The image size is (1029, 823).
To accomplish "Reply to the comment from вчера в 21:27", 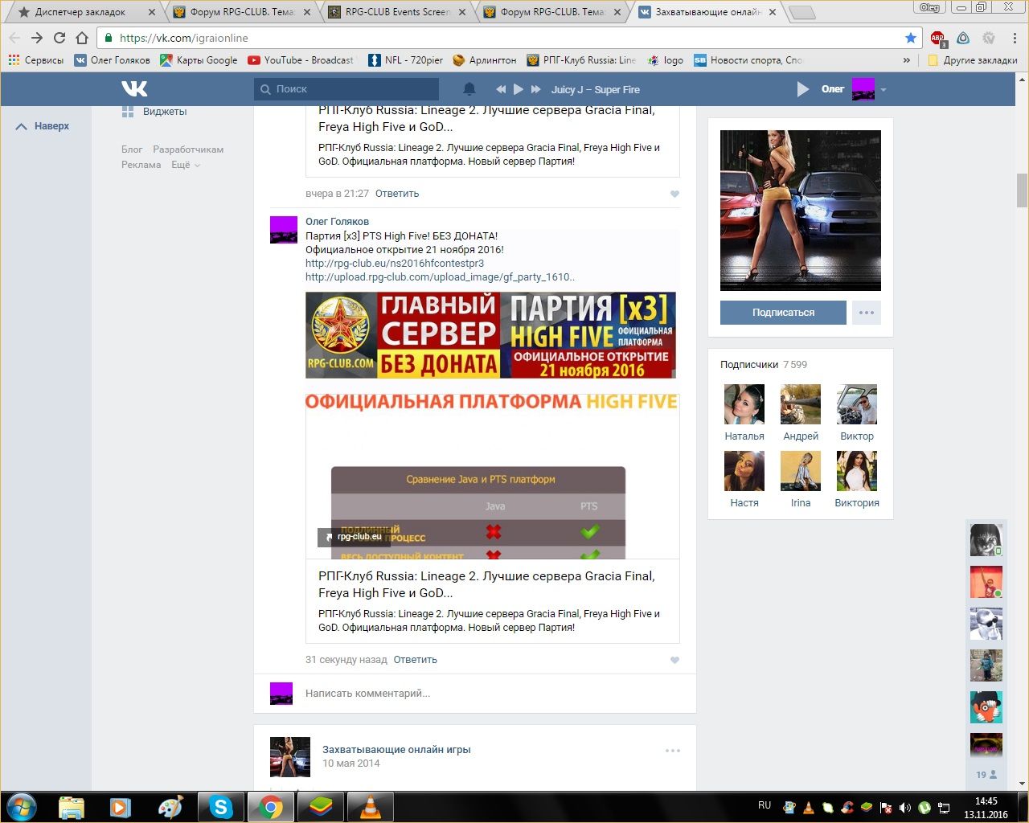I will point(397,194).
